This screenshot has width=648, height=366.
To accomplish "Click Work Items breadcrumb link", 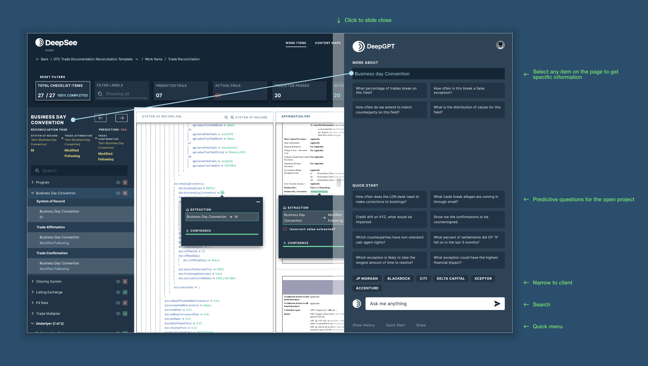I will click(154, 59).
